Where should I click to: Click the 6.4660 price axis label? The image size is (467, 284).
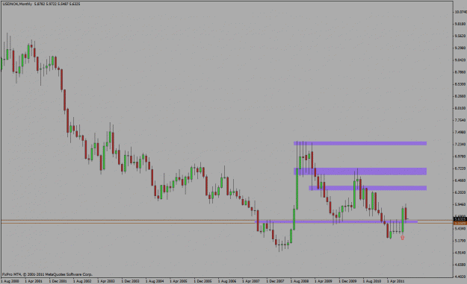460,180
